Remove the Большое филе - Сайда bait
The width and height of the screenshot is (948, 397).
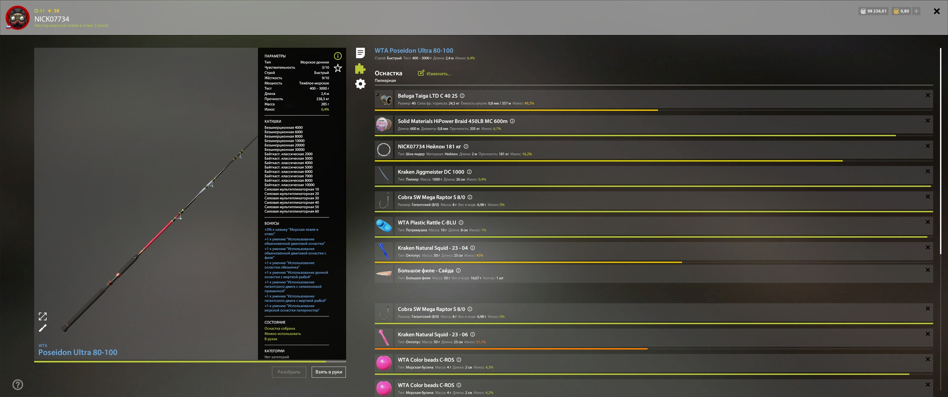(928, 270)
